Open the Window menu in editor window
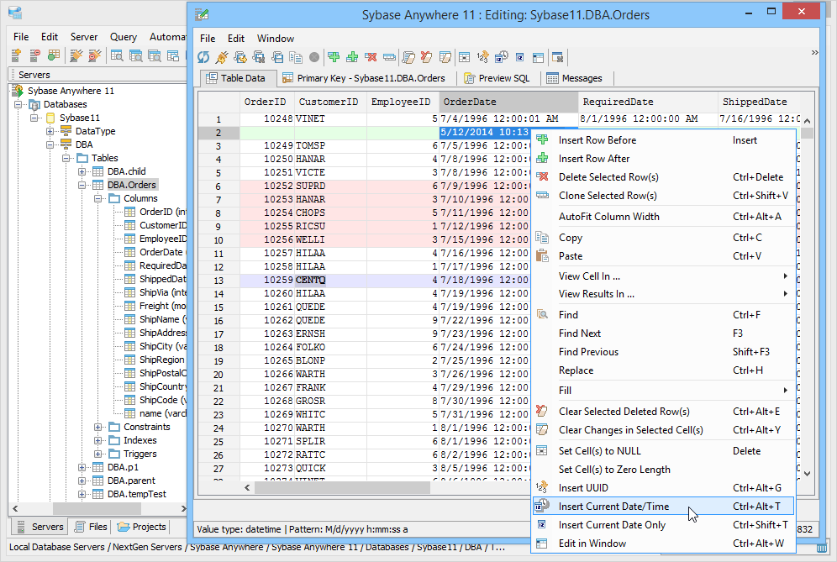Screen dimensions: 837x562 (276, 39)
